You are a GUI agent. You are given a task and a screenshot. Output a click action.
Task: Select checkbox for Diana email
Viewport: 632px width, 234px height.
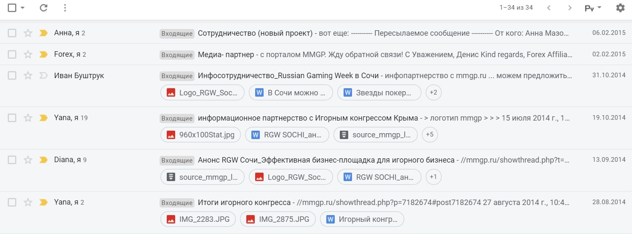(x=12, y=160)
